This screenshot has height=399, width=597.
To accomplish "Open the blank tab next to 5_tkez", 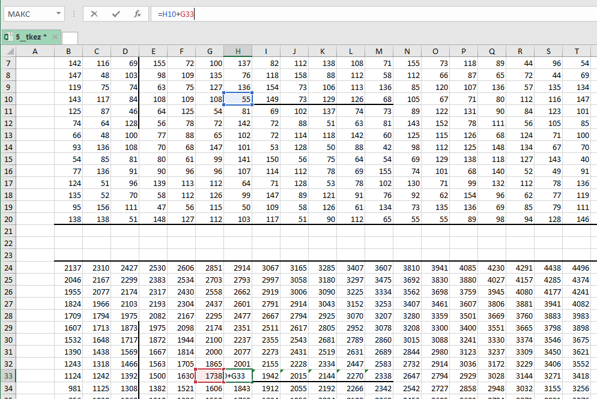I will [70, 38].
